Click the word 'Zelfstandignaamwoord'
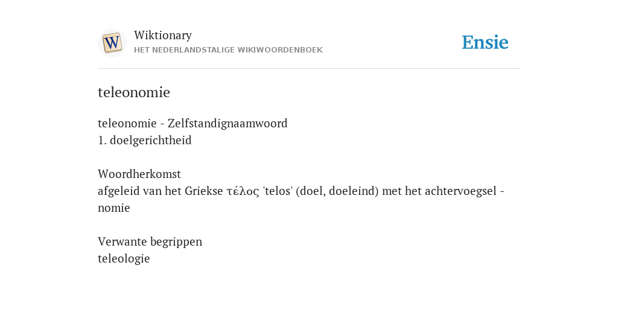Viewport: 618px width, 309px height. [228, 123]
